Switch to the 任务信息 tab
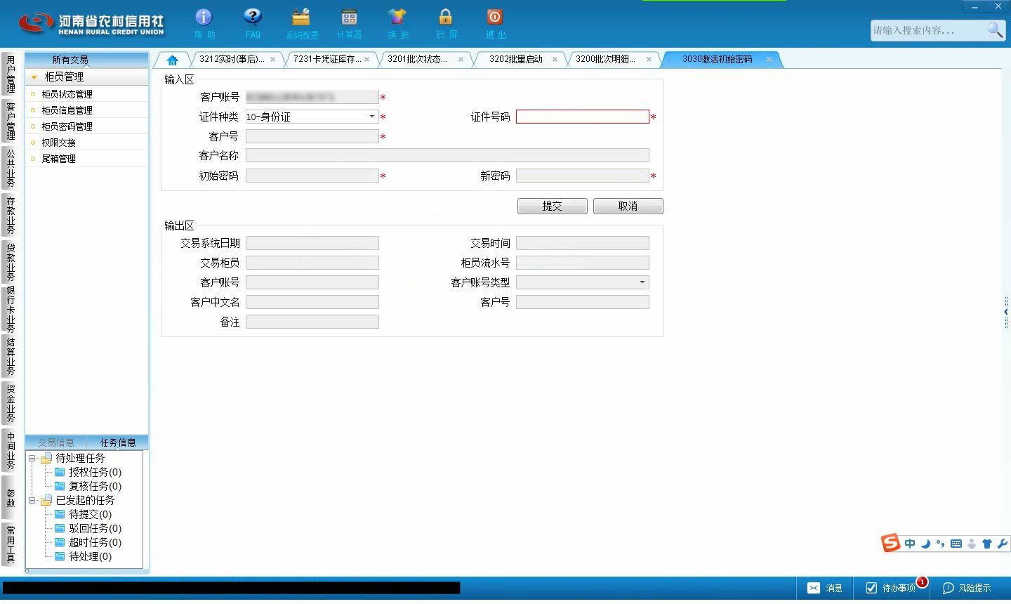 (x=118, y=442)
